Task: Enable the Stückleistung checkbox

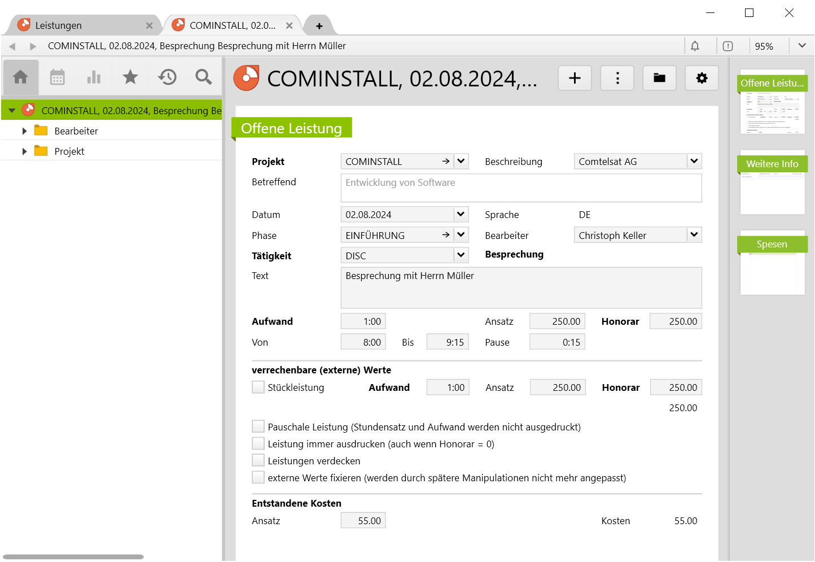Action: click(x=258, y=387)
